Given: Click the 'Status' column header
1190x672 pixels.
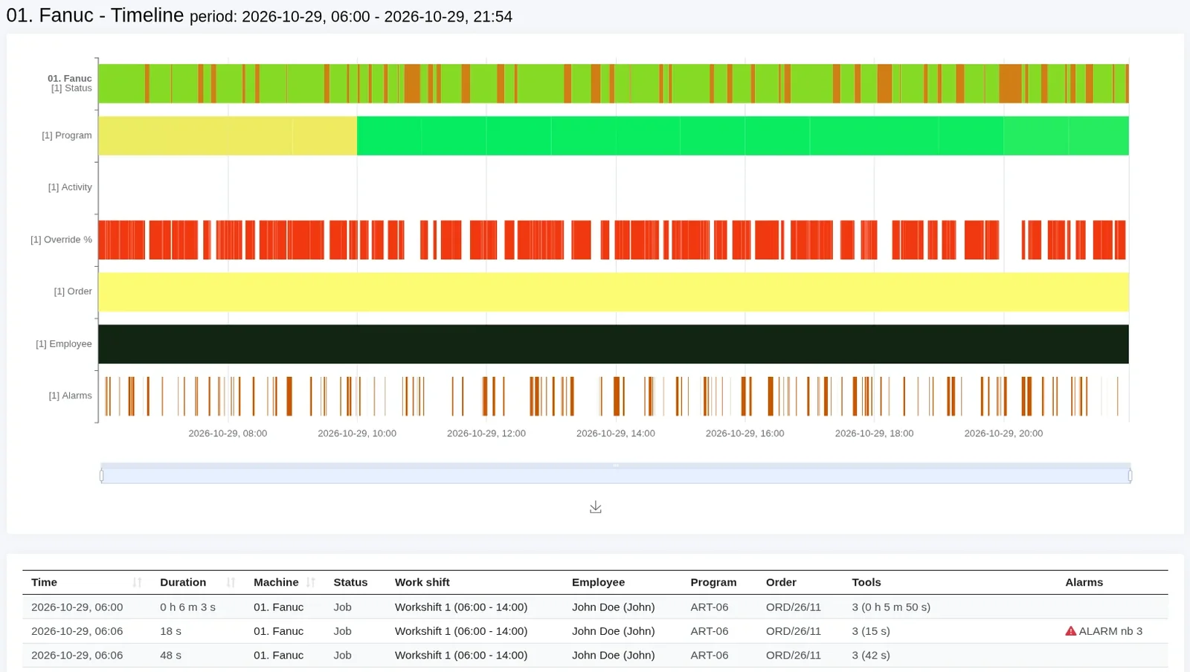Looking at the screenshot, I should [350, 582].
